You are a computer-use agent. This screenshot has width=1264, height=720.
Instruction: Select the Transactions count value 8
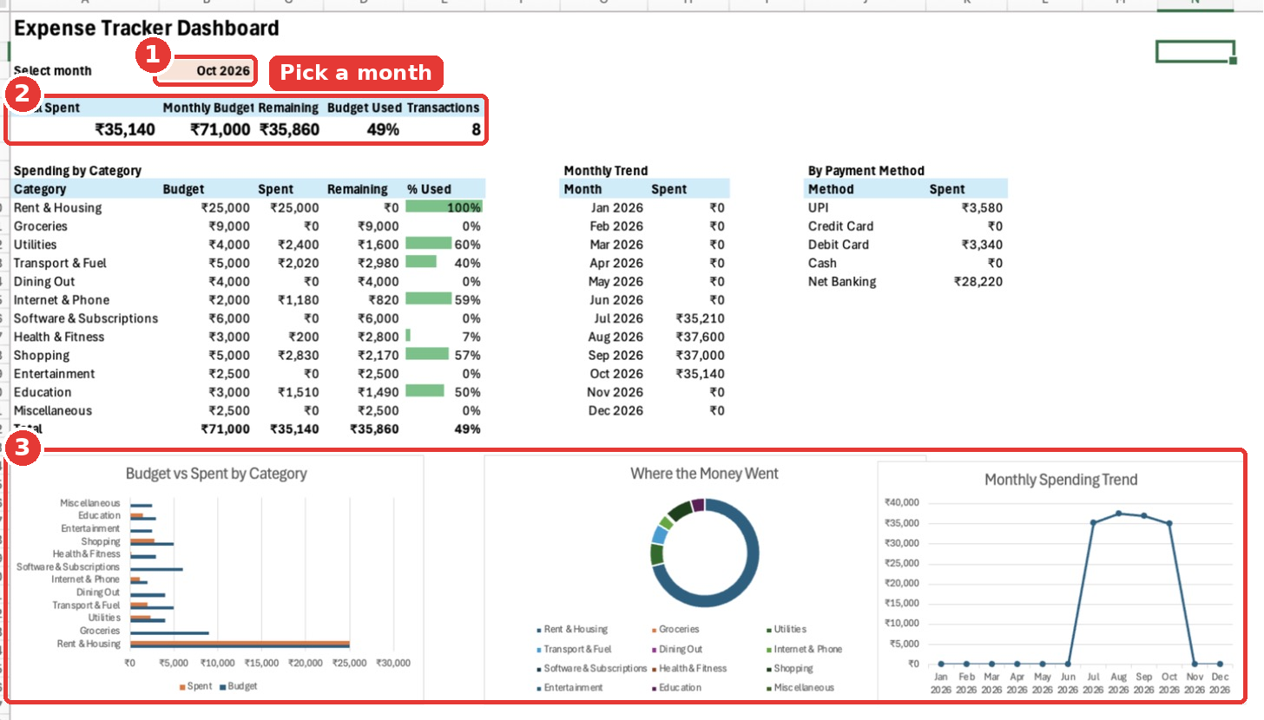click(476, 130)
